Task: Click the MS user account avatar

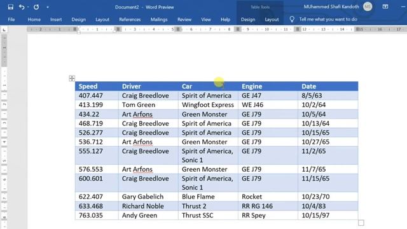Action: click(x=368, y=7)
